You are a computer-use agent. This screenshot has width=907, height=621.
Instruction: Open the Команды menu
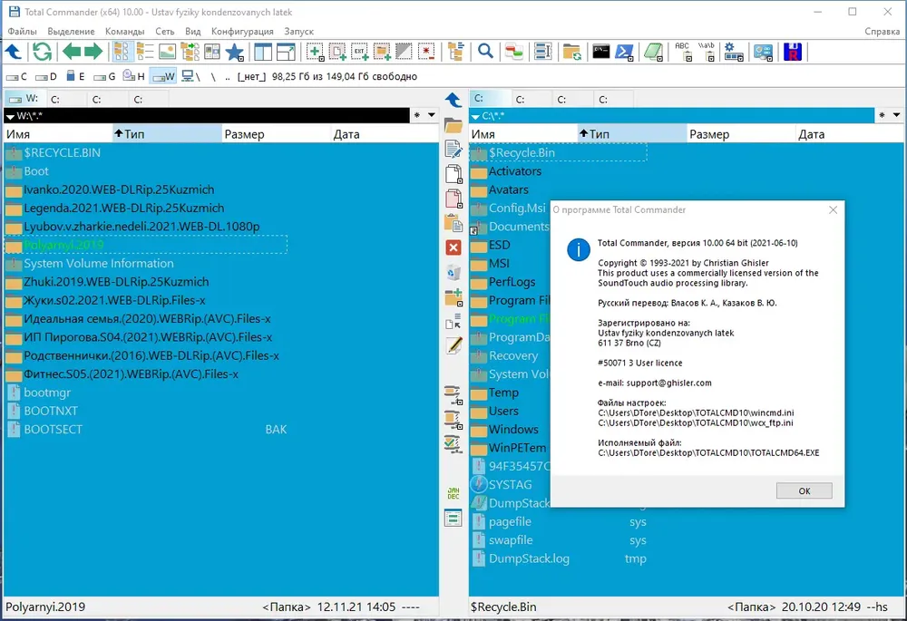pos(124,31)
